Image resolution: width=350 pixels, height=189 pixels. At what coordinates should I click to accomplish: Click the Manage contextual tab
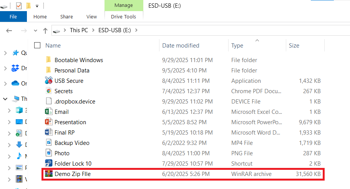[x=124, y=5]
